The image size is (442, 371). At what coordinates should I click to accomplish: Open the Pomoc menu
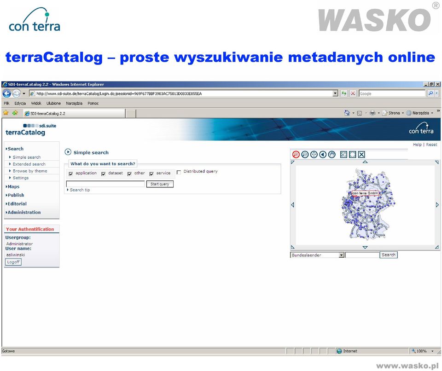pyautogui.click(x=93, y=103)
